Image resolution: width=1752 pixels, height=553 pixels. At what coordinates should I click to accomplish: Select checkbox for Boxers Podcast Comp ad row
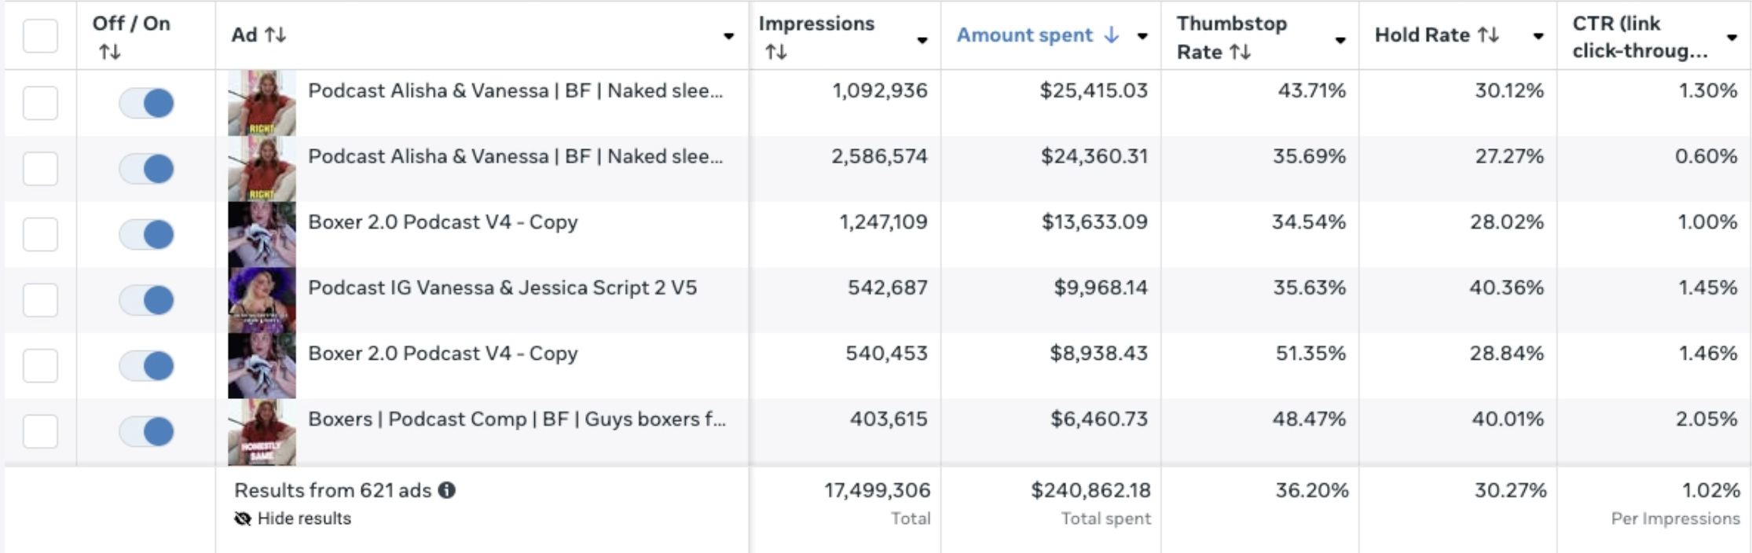(40, 431)
